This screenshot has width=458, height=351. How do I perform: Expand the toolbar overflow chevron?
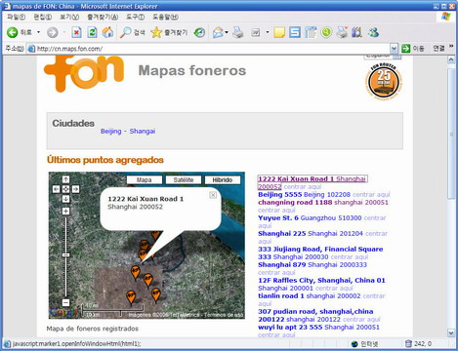pos(451,47)
